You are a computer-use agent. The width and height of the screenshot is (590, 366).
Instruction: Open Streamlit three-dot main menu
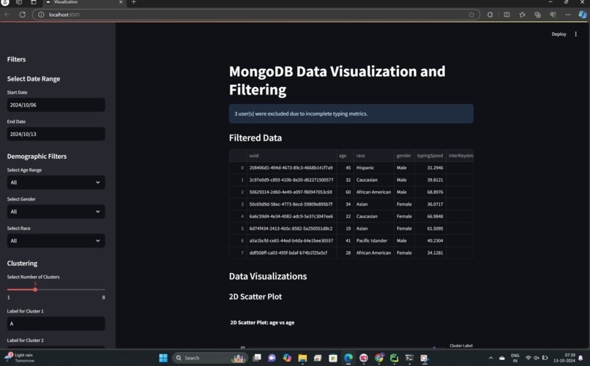[575, 34]
